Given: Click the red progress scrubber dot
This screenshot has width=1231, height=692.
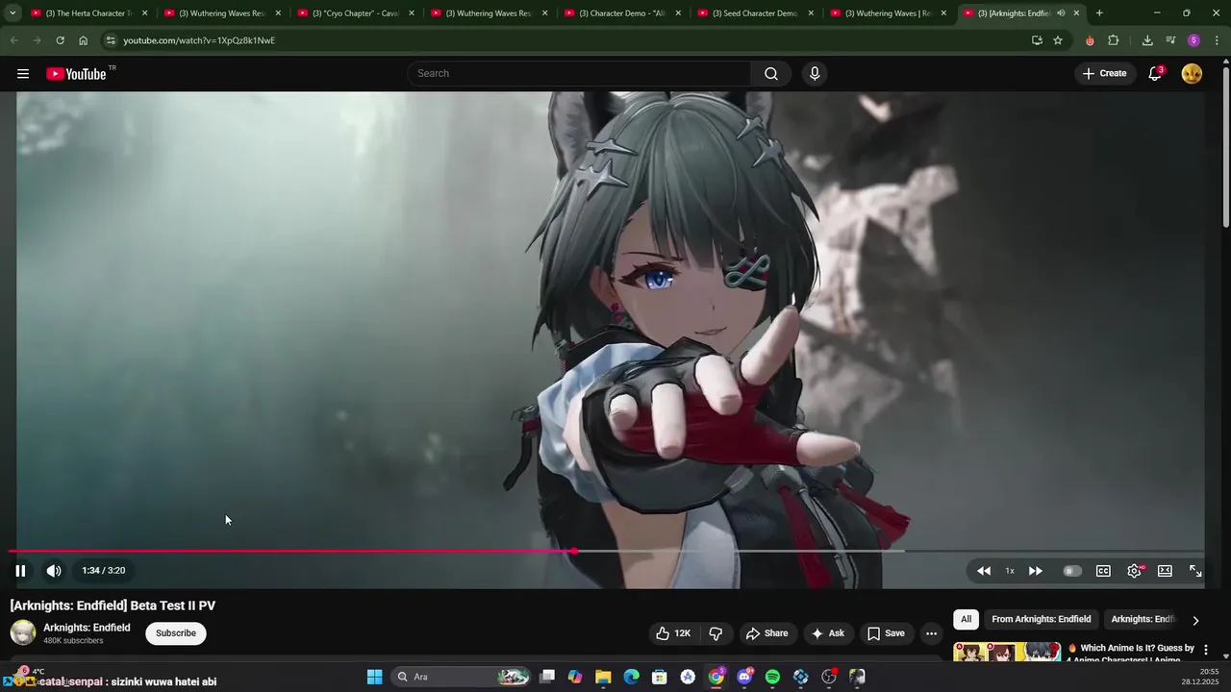Looking at the screenshot, I should tap(573, 552).
